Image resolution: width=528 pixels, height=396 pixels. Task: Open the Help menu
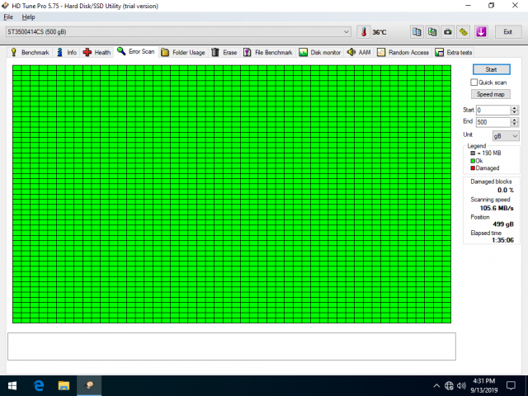click(x=28, y=16)
